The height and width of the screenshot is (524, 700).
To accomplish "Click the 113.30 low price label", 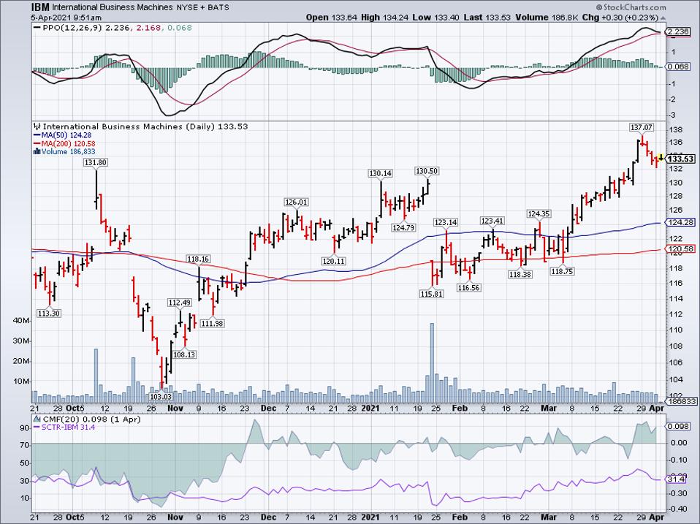I will point(49,314).
